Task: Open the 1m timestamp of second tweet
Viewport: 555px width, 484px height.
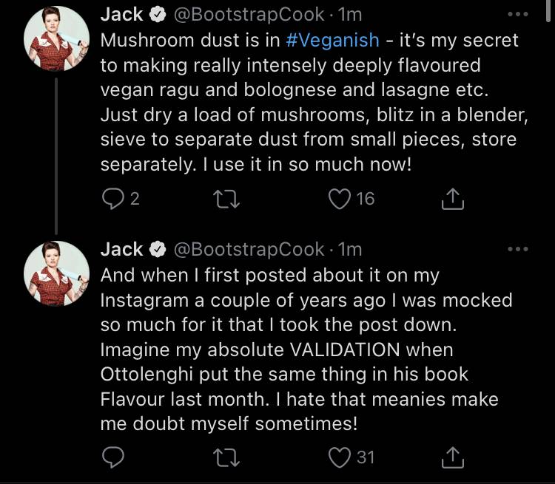Action: (350, 249)
